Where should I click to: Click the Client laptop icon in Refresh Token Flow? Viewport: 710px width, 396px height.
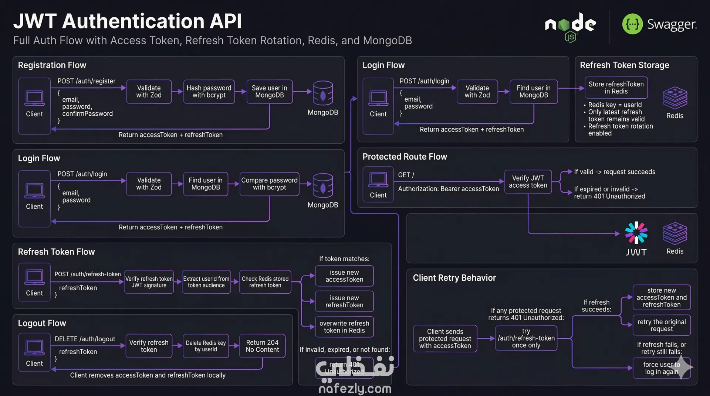[x=34, y=277]
